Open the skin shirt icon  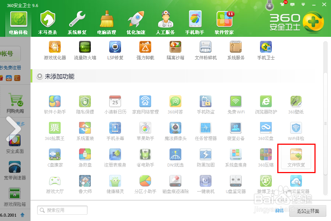[x=282, y=4]
